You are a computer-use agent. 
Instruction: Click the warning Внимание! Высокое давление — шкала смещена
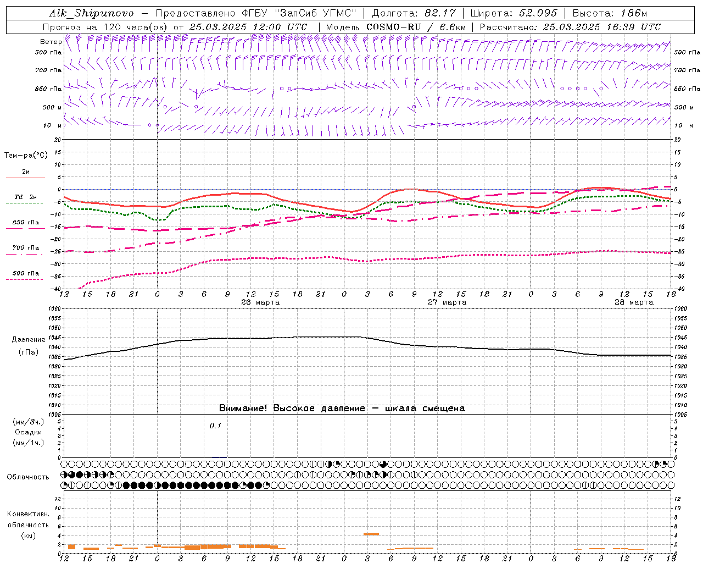pos(342,409)
